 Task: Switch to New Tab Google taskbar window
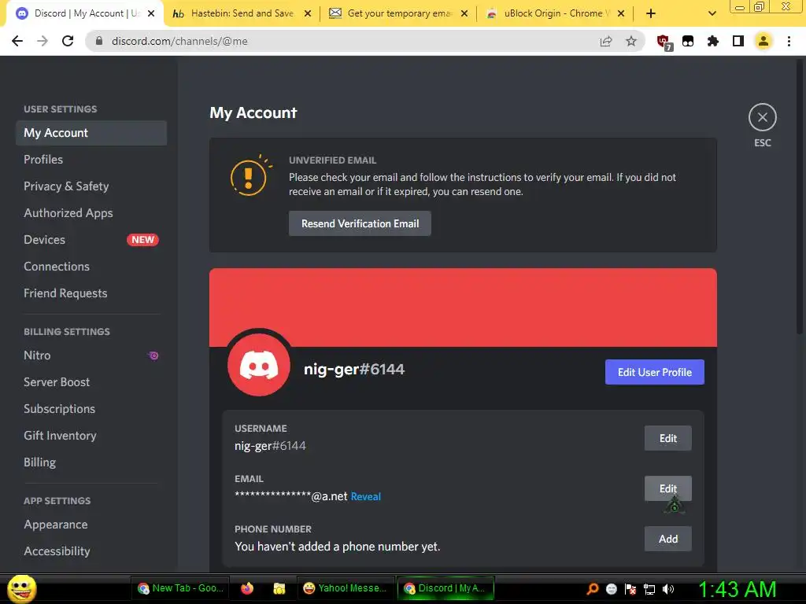point(181,588)
